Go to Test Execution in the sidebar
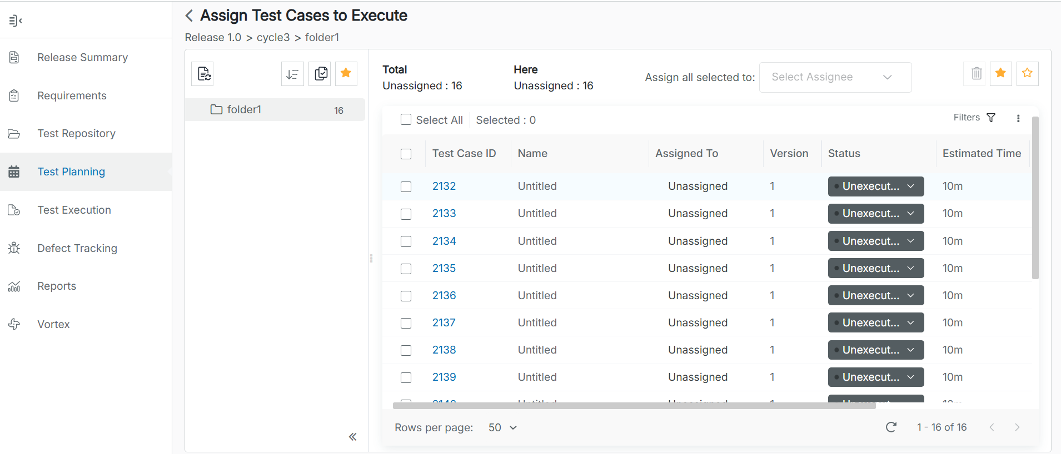 tap(74, 210)
